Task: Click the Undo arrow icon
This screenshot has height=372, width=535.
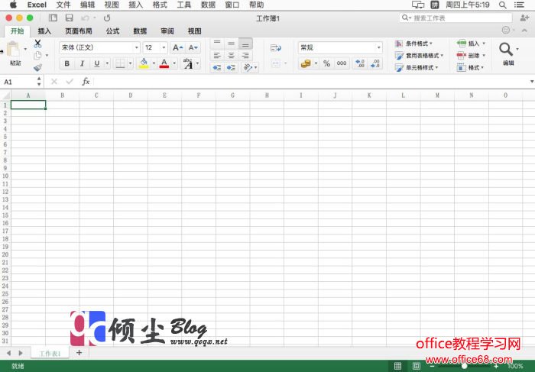Action: pyautogui.click(x=85, y=18)
